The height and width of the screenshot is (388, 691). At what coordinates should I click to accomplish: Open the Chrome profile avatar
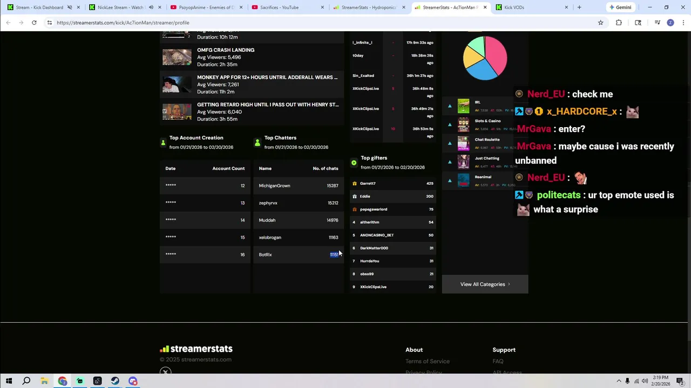(x=670, y=23)
